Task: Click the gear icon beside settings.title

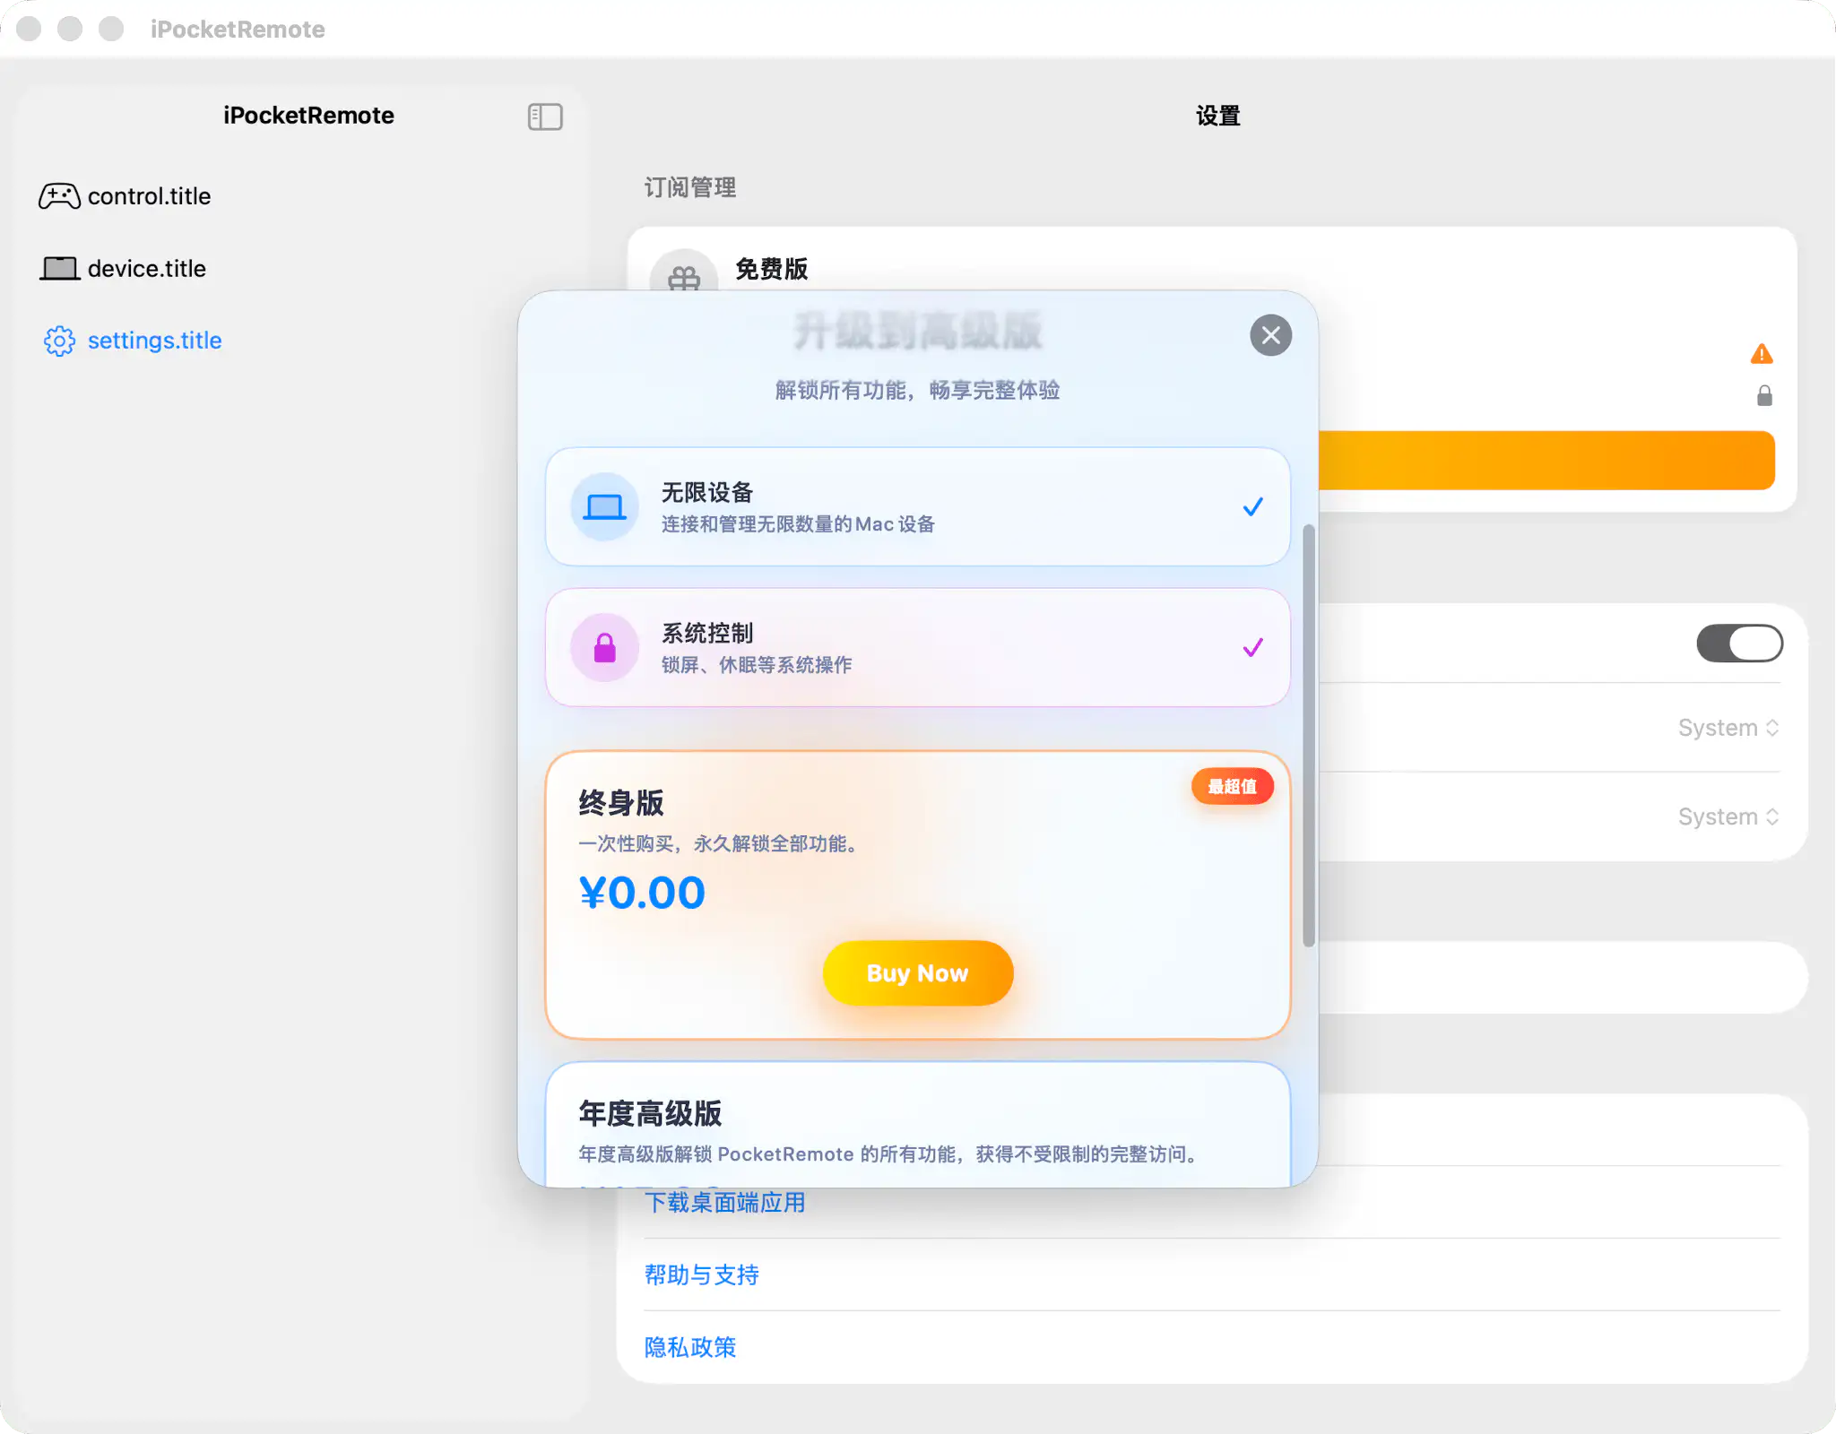Action: tap(59, 341)
